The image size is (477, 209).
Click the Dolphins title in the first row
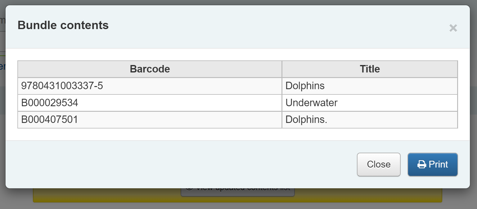point(305,86)
